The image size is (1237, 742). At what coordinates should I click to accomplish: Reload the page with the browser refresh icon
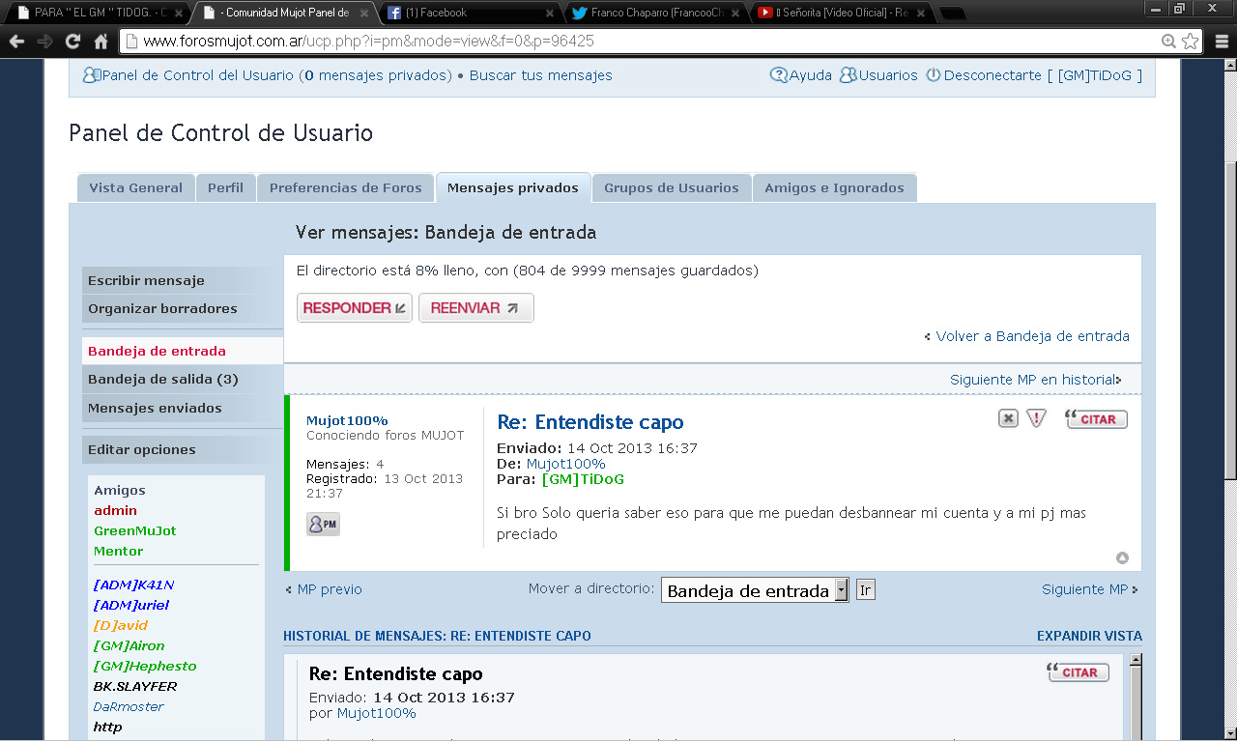(x=72, y=42)
